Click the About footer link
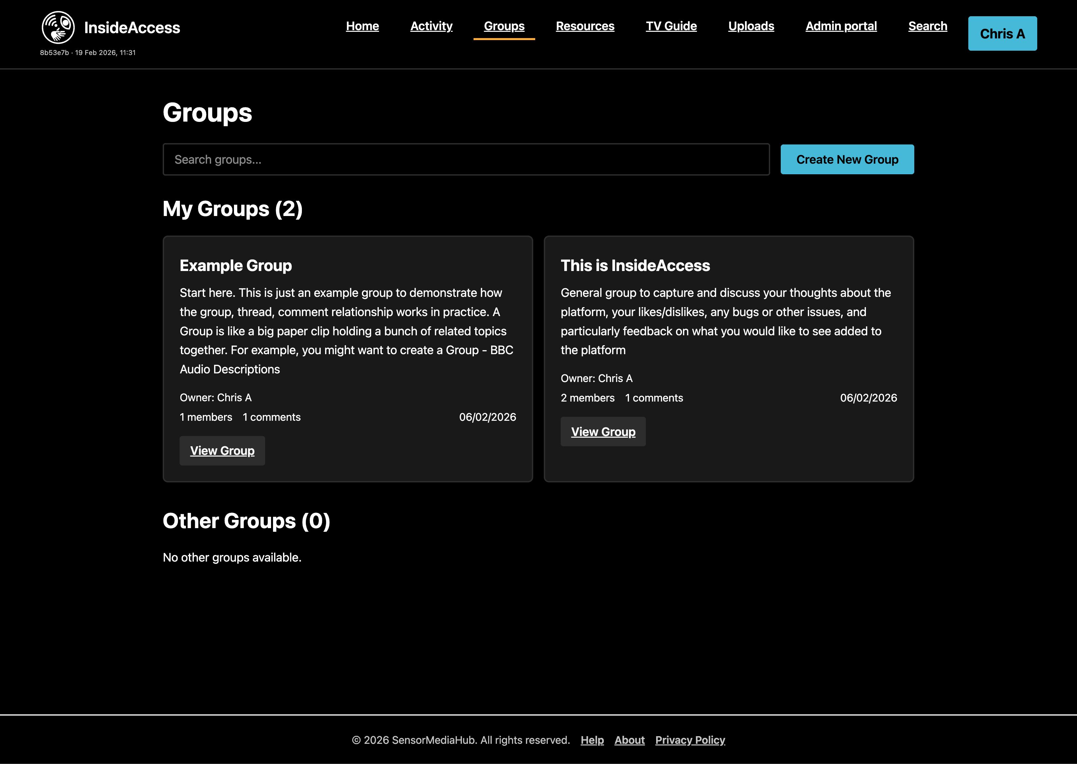 pos(630,739)
